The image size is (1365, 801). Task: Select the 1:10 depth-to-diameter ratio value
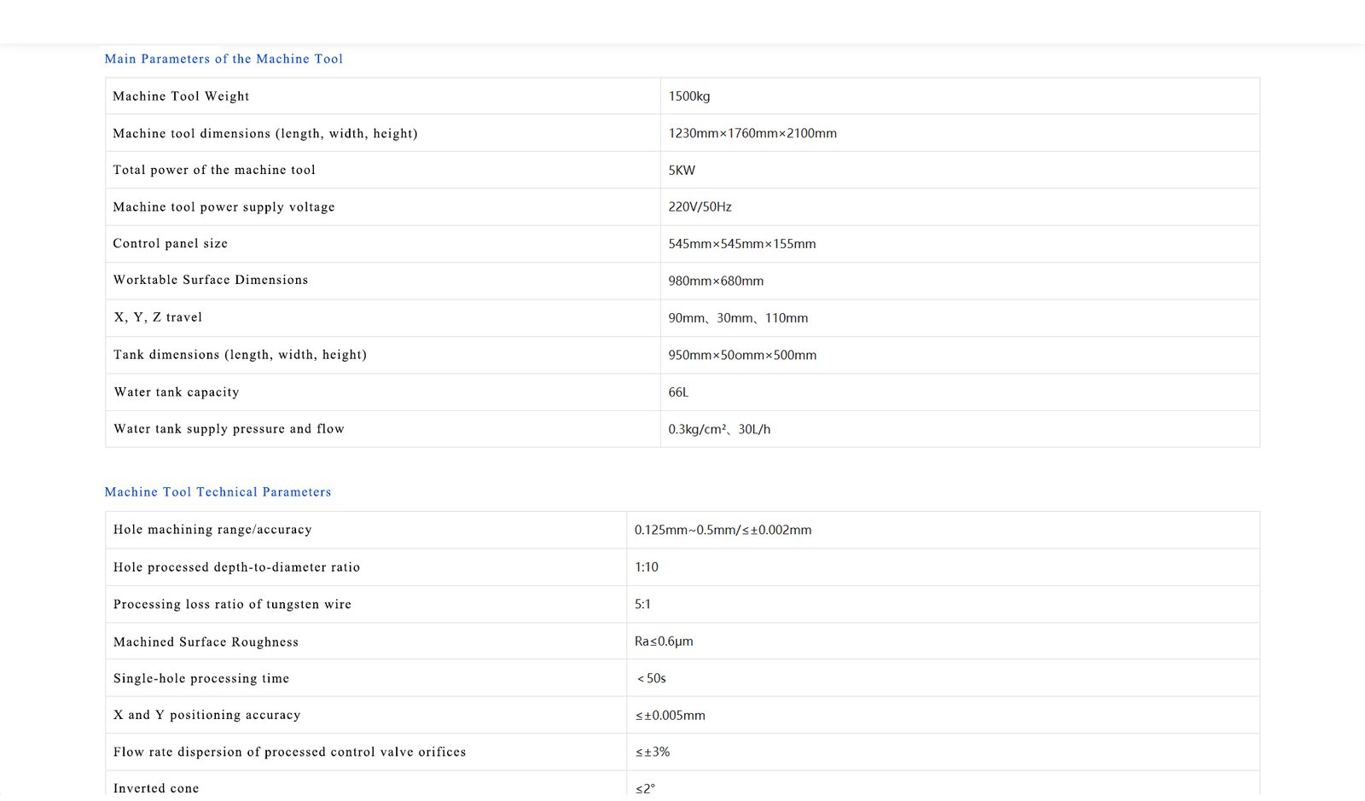pos(646,567)
